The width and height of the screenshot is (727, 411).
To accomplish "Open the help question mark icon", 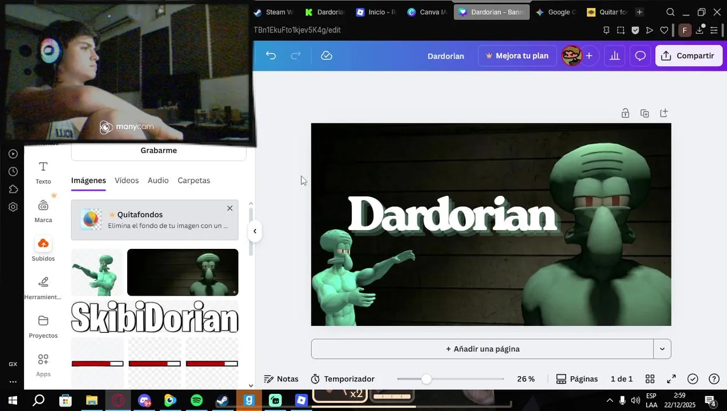I will point(714,379).
